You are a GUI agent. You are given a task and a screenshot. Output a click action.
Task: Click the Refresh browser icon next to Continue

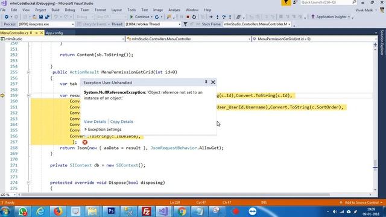coord(157,17)
